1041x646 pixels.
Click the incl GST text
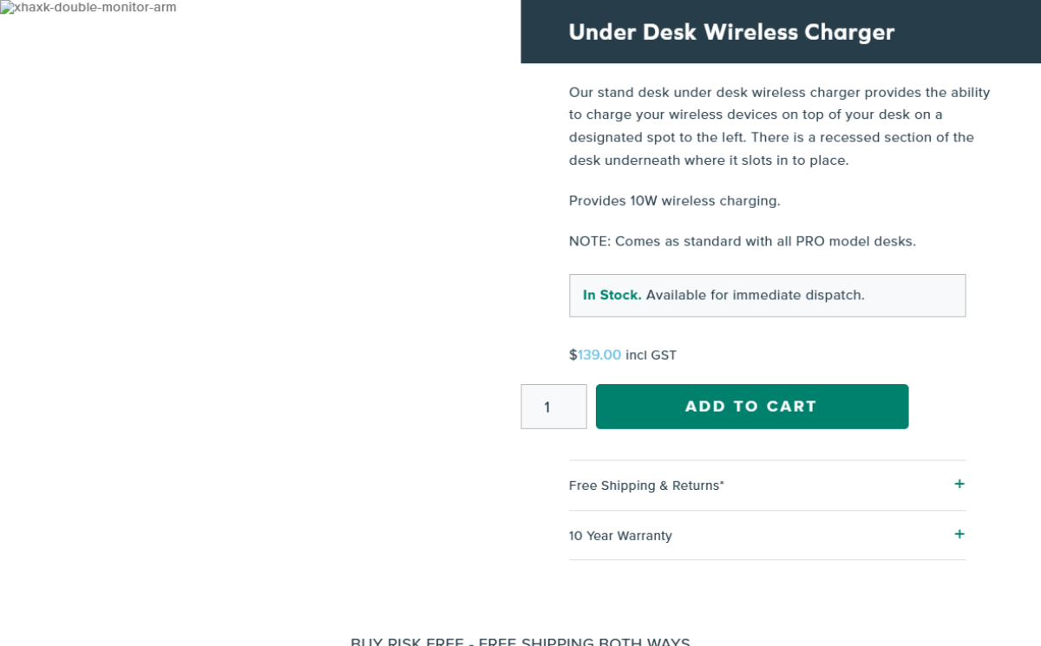[x=651, y=355]
